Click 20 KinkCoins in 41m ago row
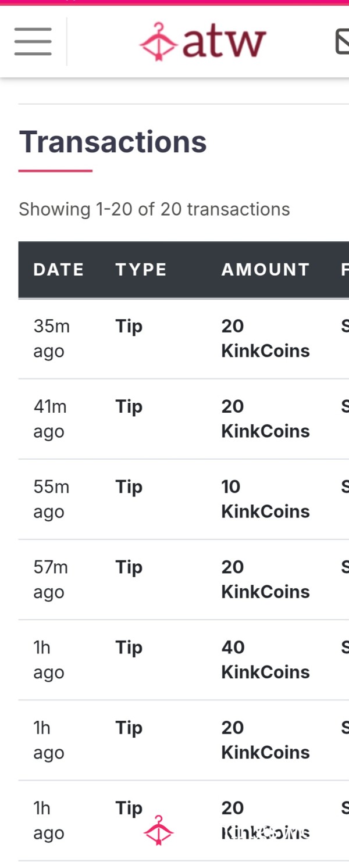Image resolution: width=349 pixels, height=862 pixels. (x=265, y=419)
